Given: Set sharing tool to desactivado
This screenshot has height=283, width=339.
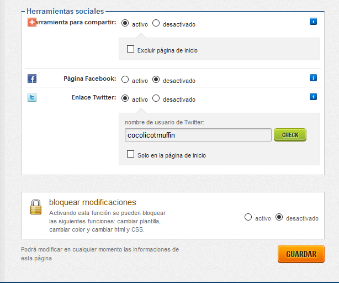Looking at the screenshot, I should [x=156, y=23].
